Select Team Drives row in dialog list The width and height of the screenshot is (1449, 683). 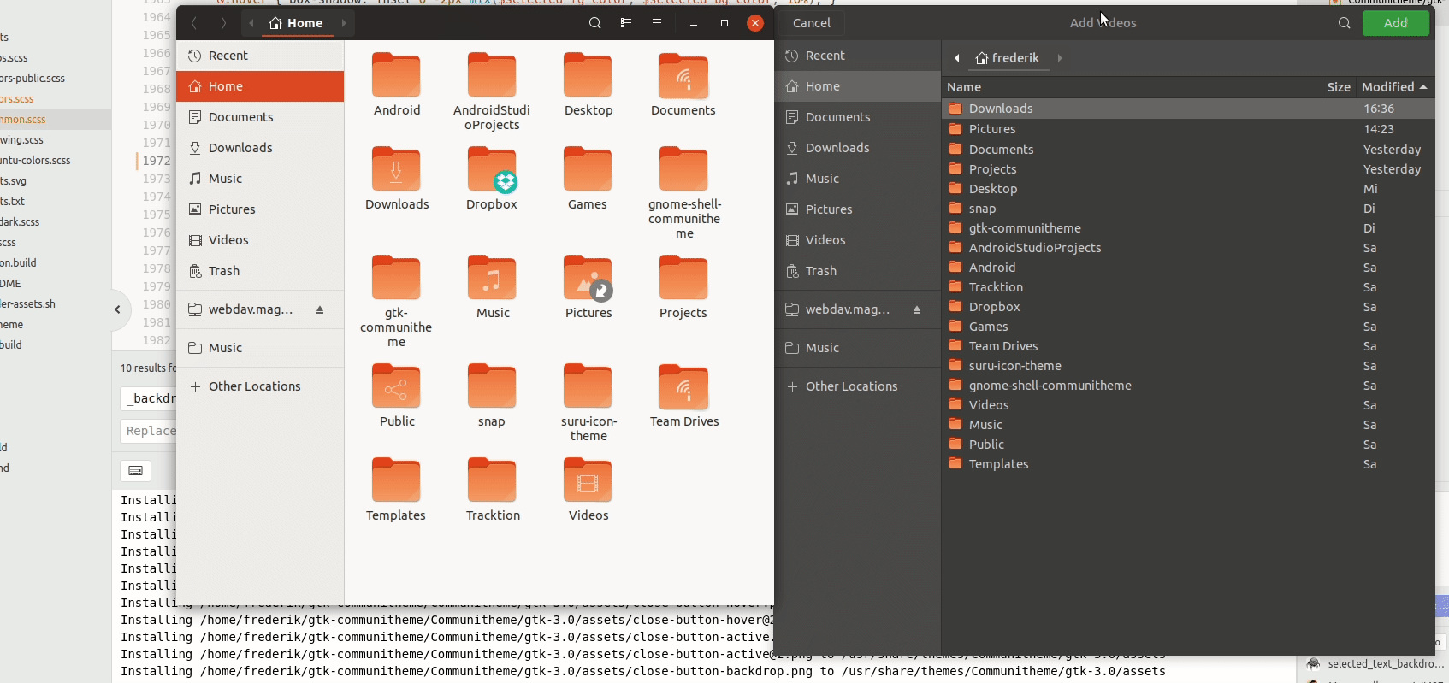click(1188, 346)
